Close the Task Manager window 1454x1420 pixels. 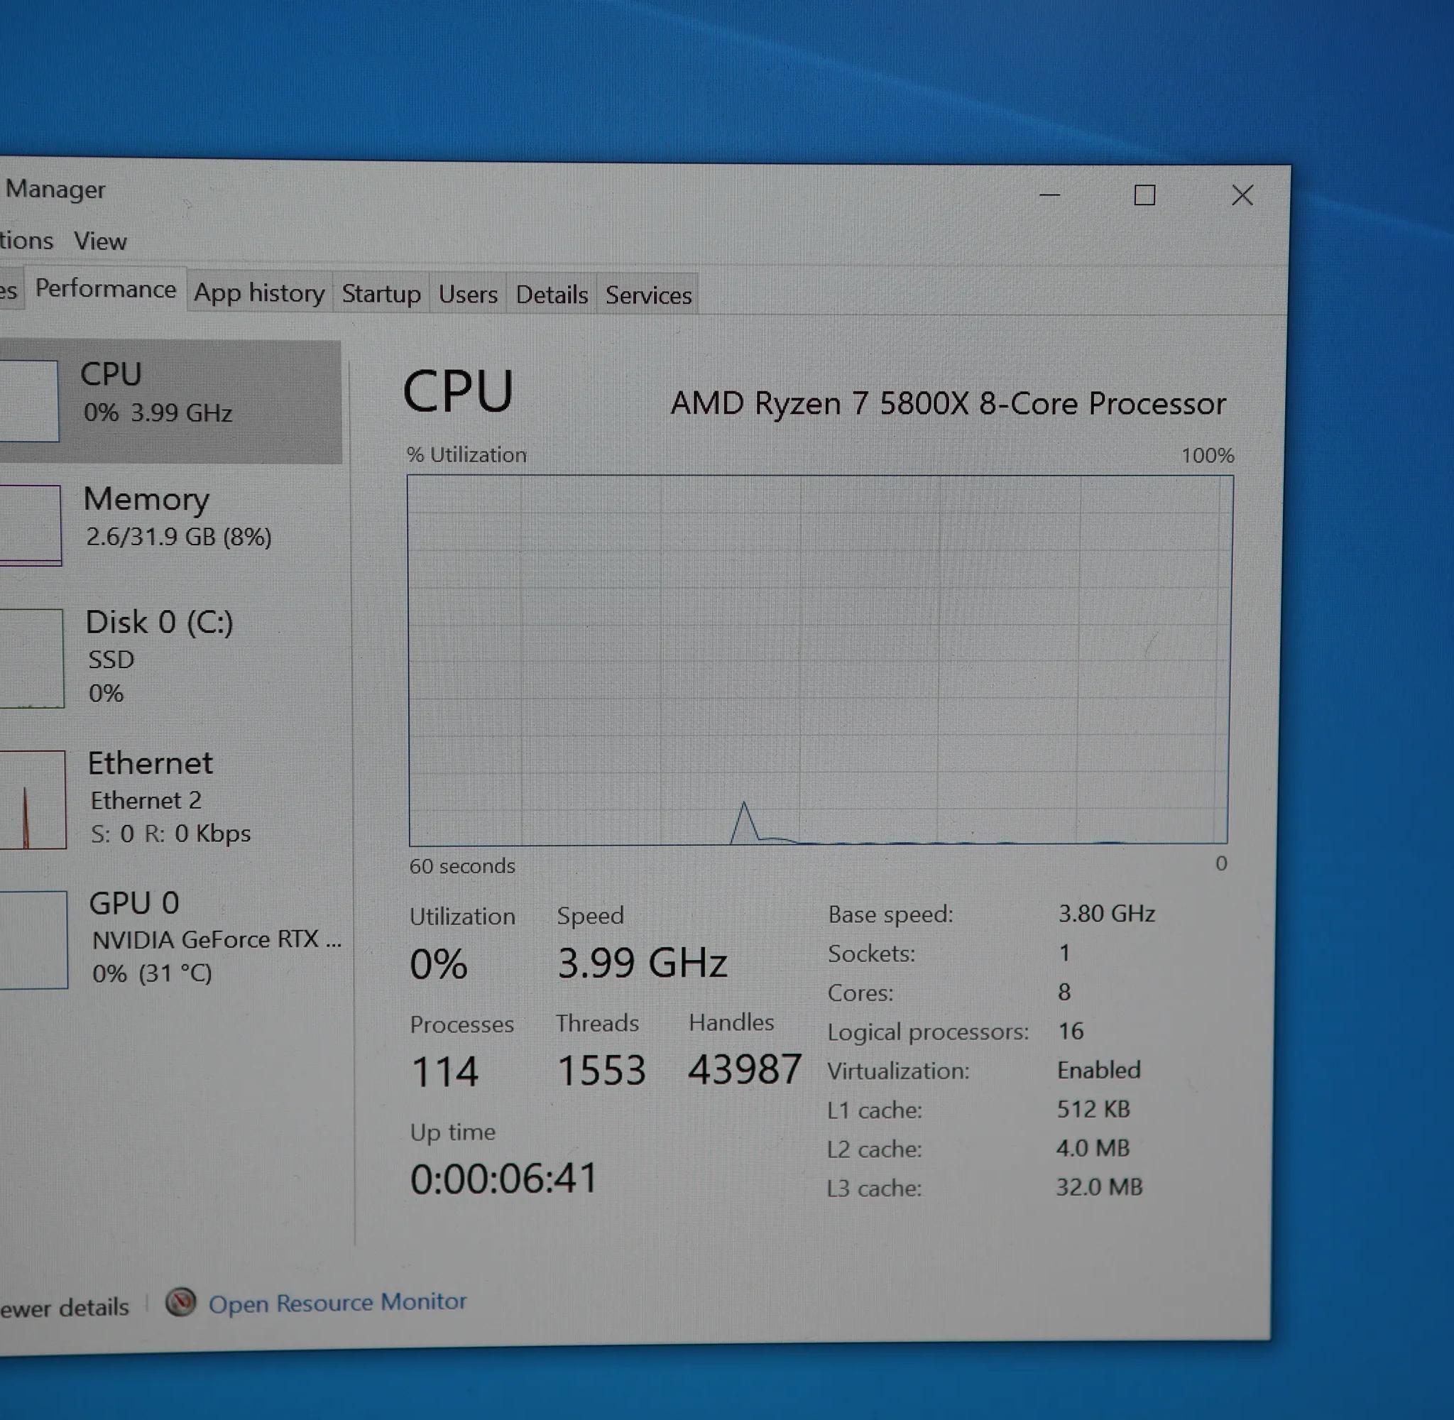1242,195
